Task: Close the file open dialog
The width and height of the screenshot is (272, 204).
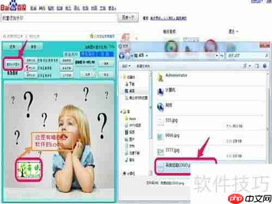Action: click(x=265, y=45)
